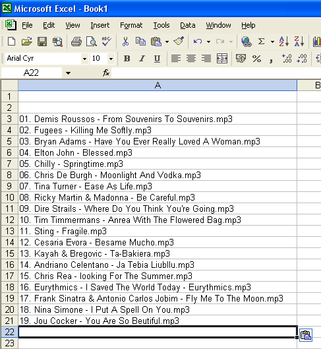321x349 pixels.
Task: Toggle Bold formatting
Action: point(127,59)
